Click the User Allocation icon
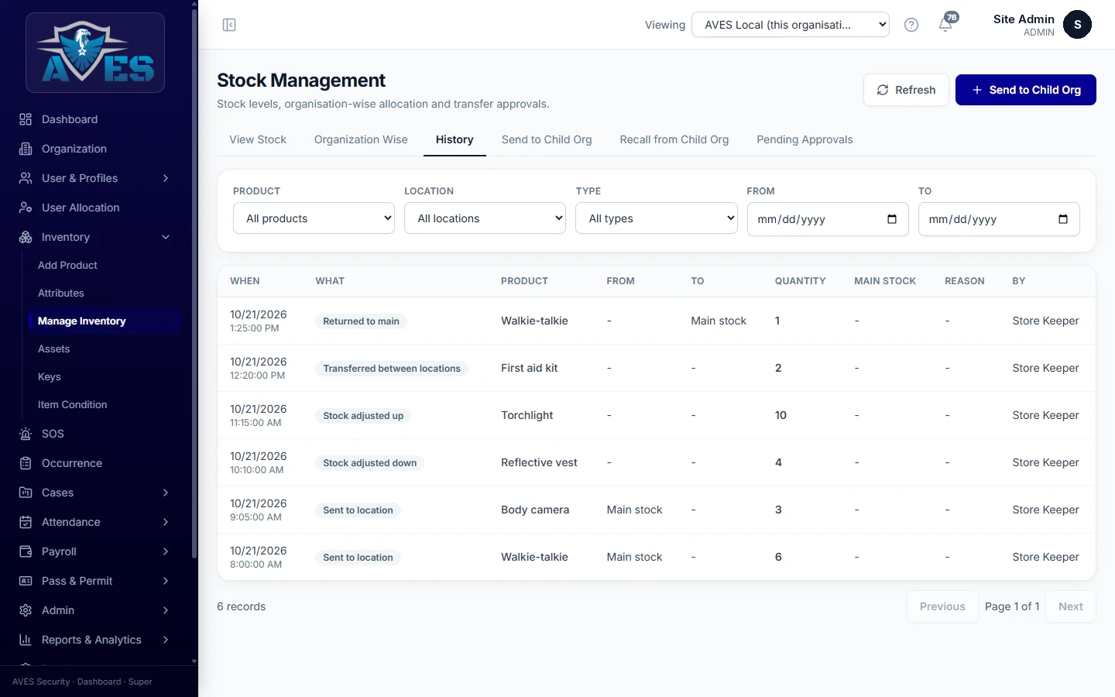The height and width of the screenshot is (697, 1115). point(26,208)
